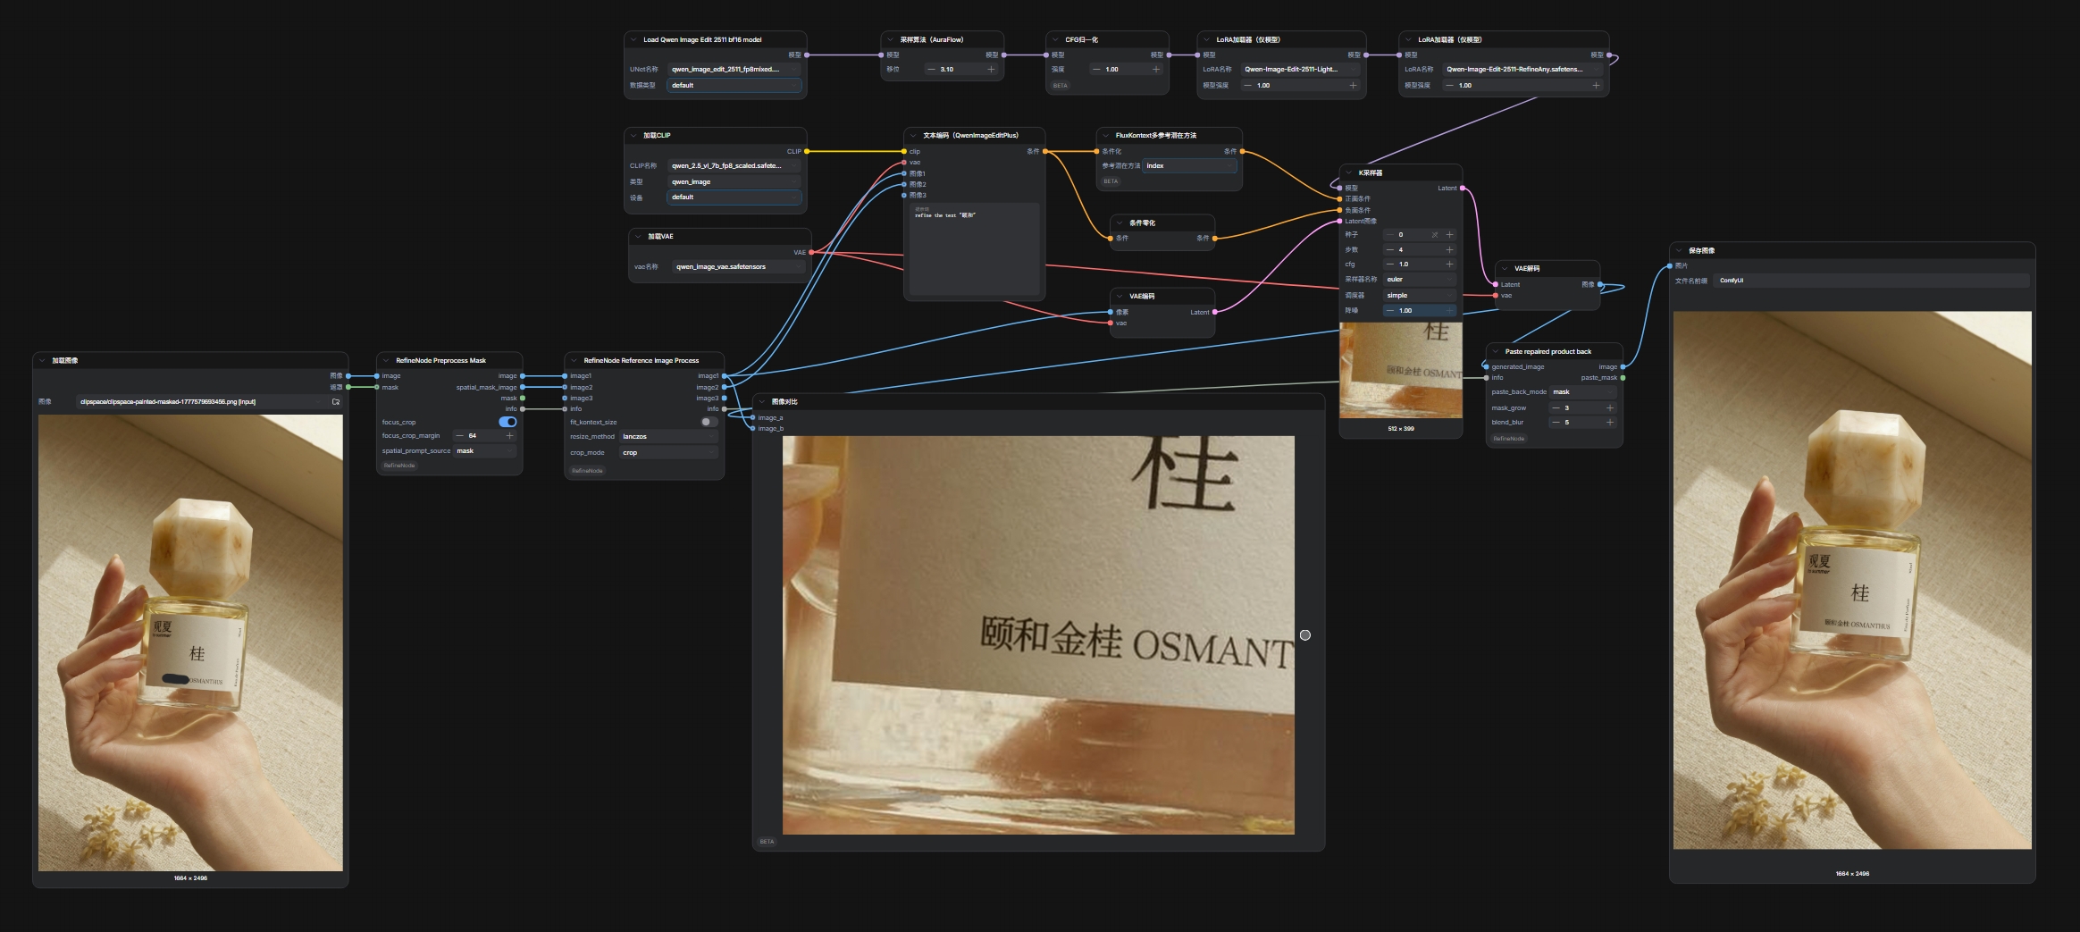Image resolution: width=2080 pixels, height=932 pixels.
Task: Click RefineNode badge on Paste repaired product back
Action: [x=1508, y=439]
